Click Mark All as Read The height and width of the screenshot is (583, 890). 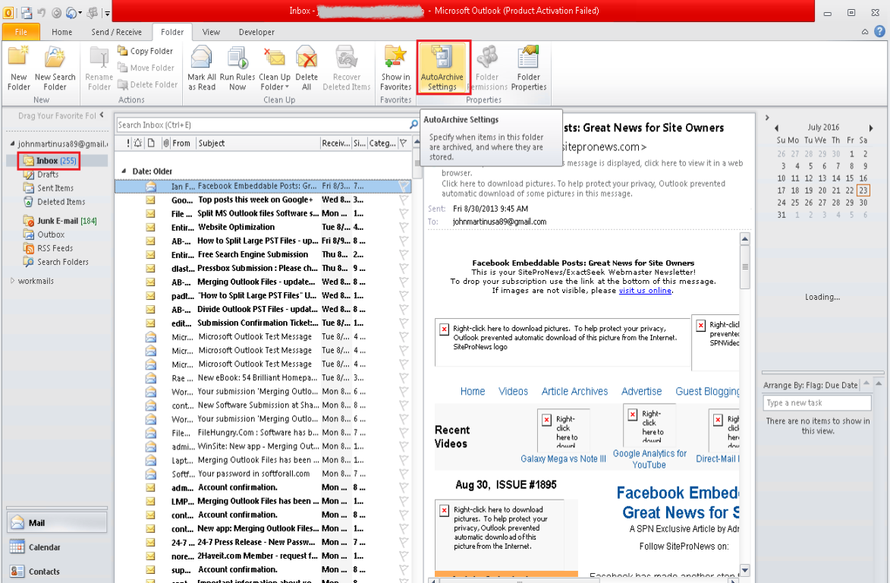coord(202,68)
